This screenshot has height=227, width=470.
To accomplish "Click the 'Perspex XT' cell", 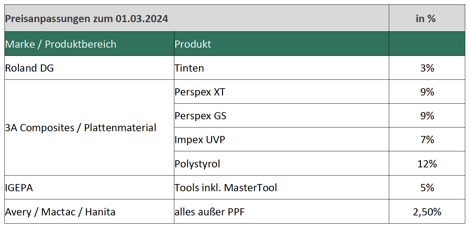I will [200, 92].
